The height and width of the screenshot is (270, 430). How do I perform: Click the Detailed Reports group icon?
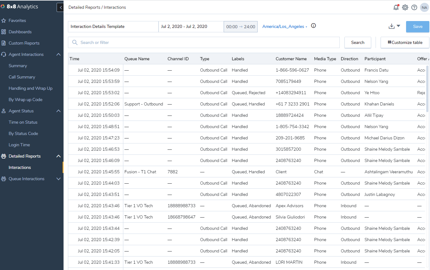(4, 156)
